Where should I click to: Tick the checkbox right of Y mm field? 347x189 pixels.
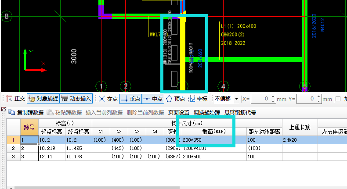[x=338, y=99]
